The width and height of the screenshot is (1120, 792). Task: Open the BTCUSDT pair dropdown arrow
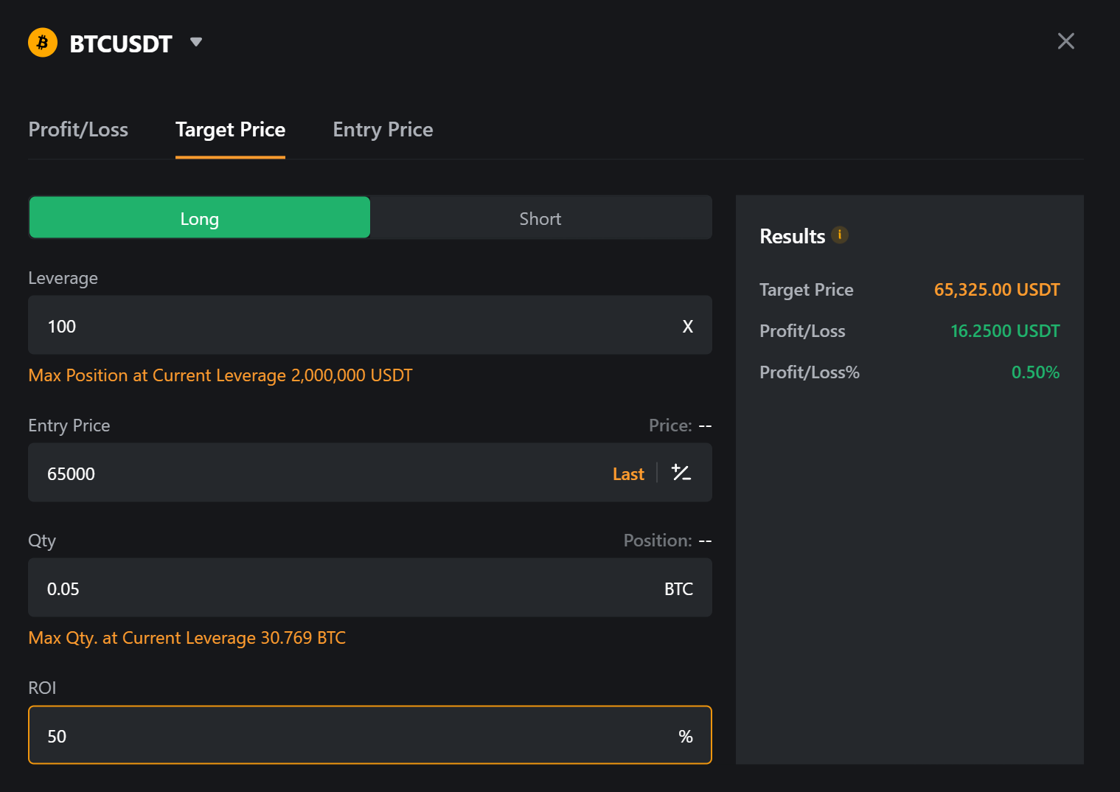coord(196,42)
